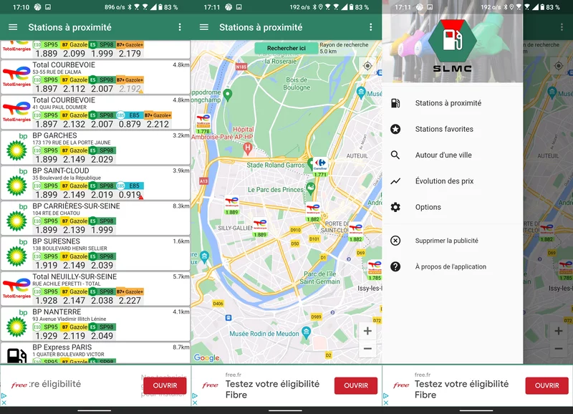This screenshot has height=414, width=573.
Task: Click the circled X remove-ads icon
Action: coord(395,241)
